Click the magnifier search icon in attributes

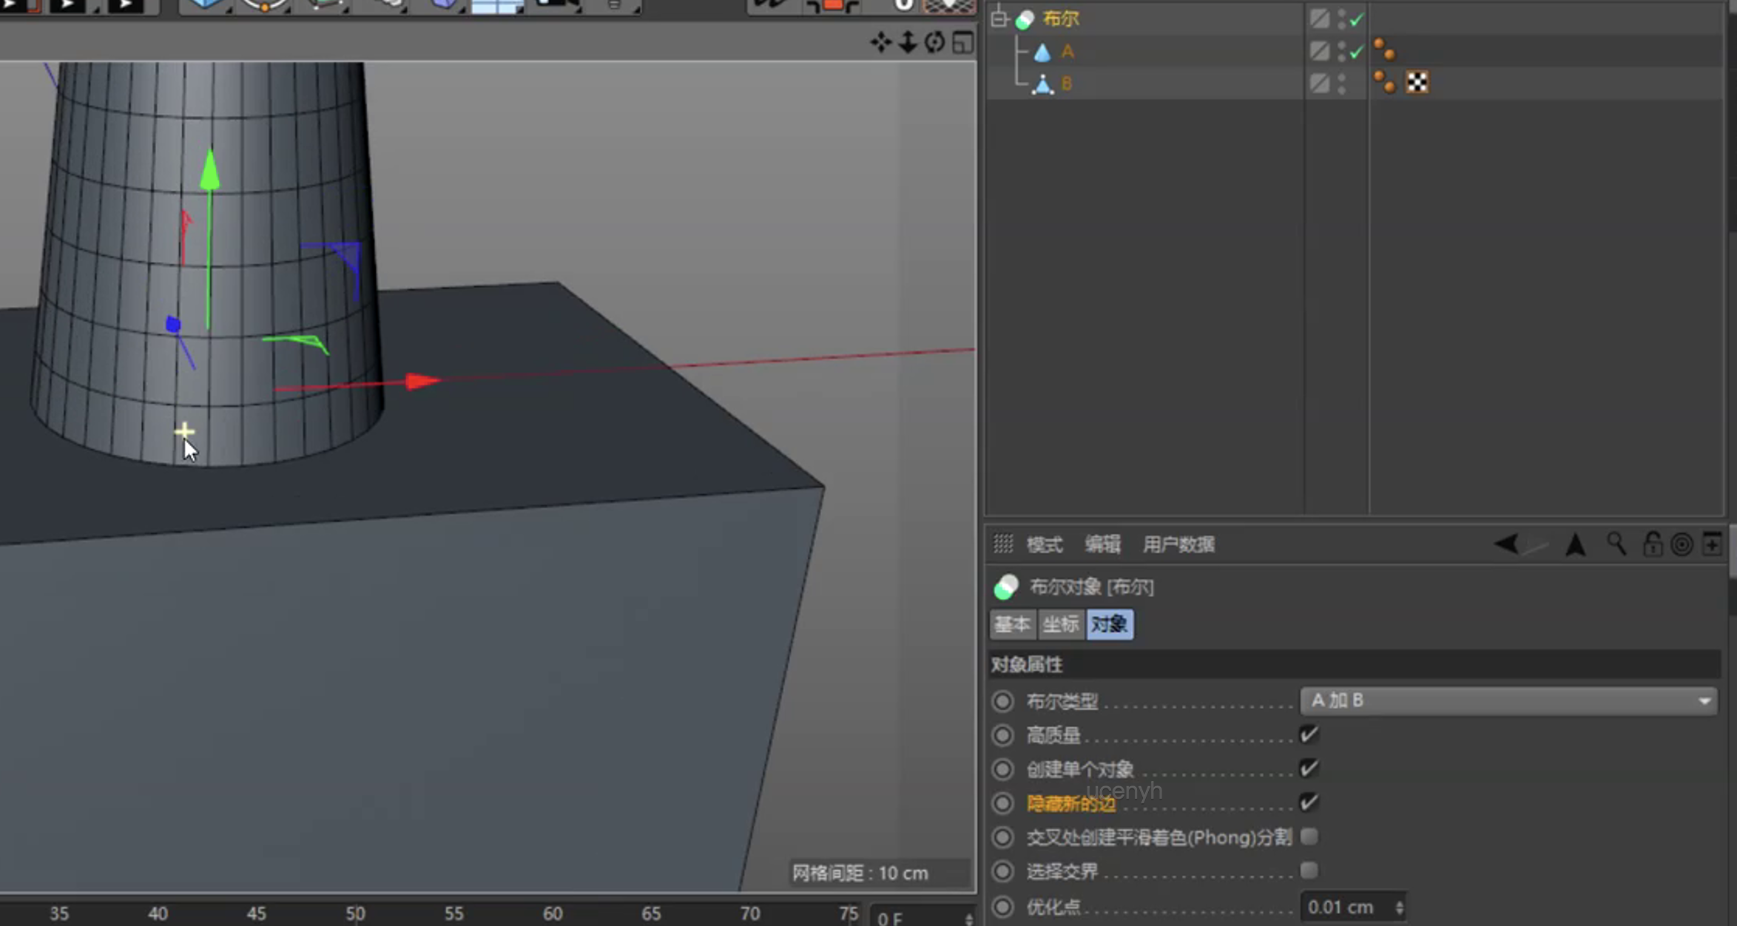pos(1616,544)
